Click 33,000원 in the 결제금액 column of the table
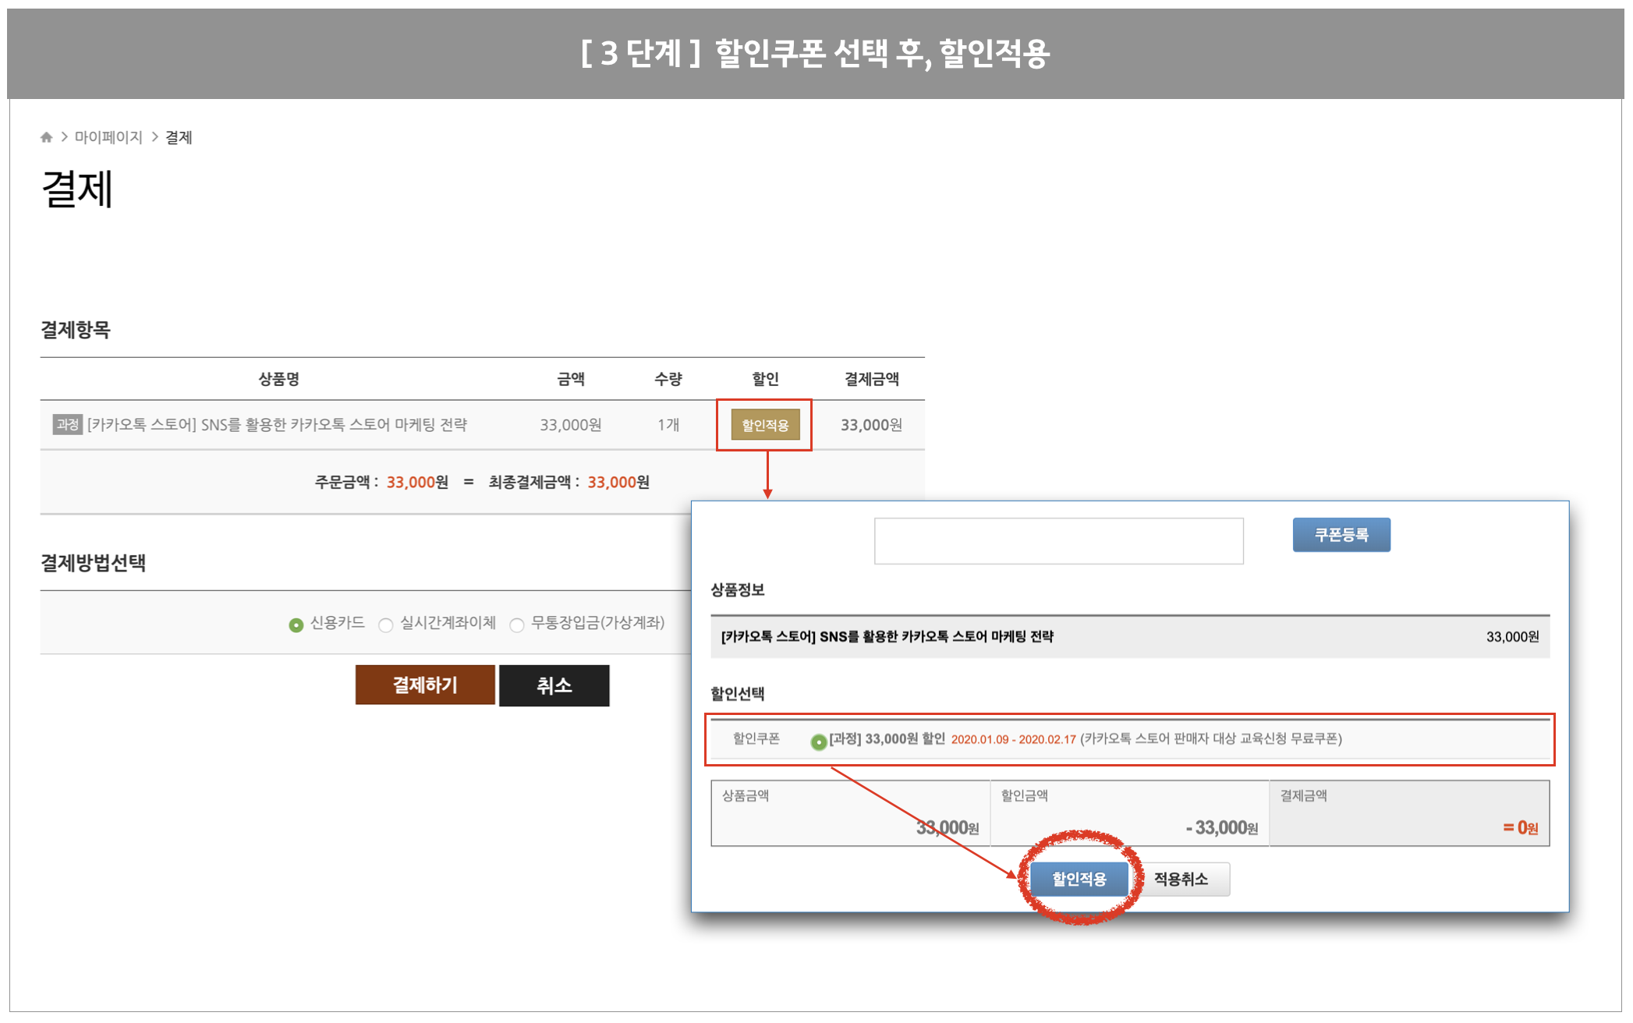Screen dimensions: 1633x1023 [x=871, y=425]
